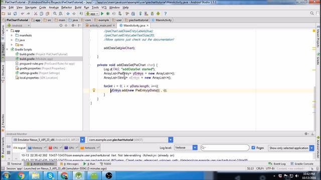Click the Find magnifier icon

tap(55, 13)
